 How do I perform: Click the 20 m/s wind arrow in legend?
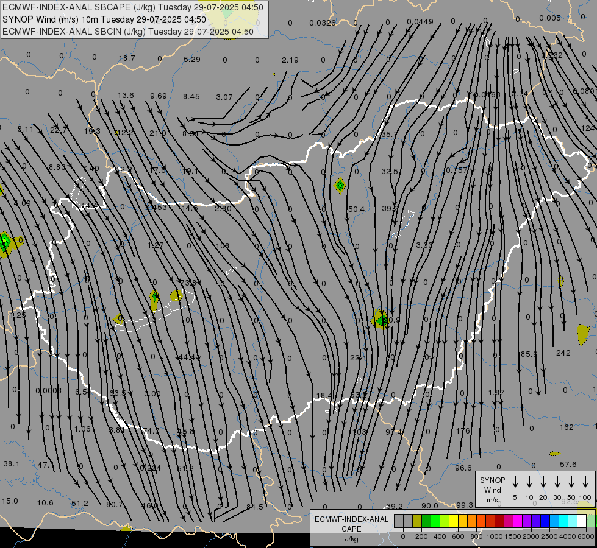(x=543, y=482)
